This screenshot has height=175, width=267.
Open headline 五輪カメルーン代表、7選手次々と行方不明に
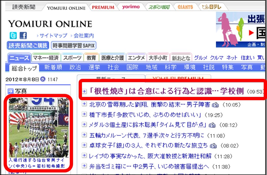pos(147,136)
